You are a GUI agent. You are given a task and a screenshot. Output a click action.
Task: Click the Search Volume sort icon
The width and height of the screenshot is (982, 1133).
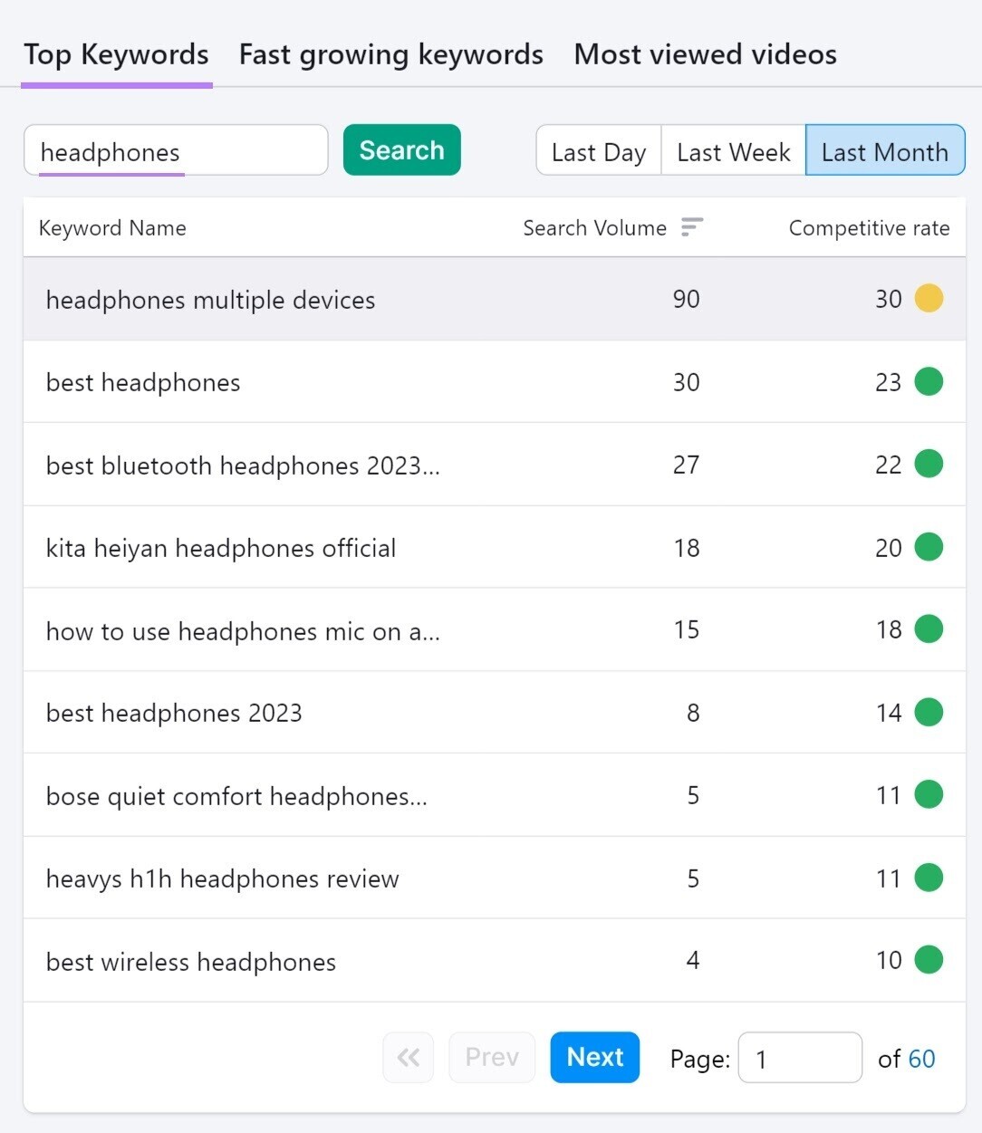[692, 227]
